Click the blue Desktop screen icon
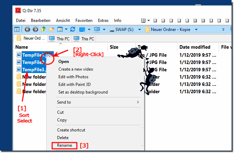This screenshot has width=234, height=153. point(82,30)
